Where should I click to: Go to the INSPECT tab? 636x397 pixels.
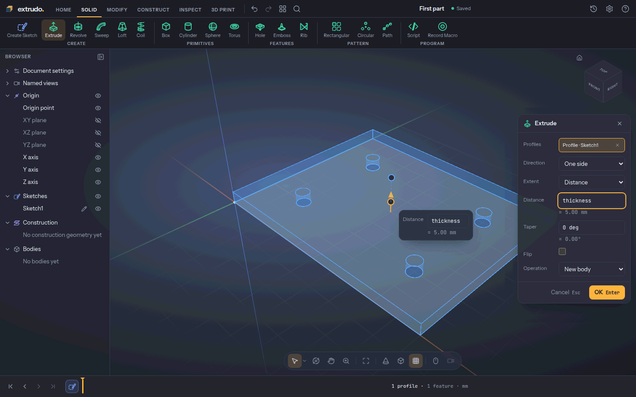[x=190, y=9]
